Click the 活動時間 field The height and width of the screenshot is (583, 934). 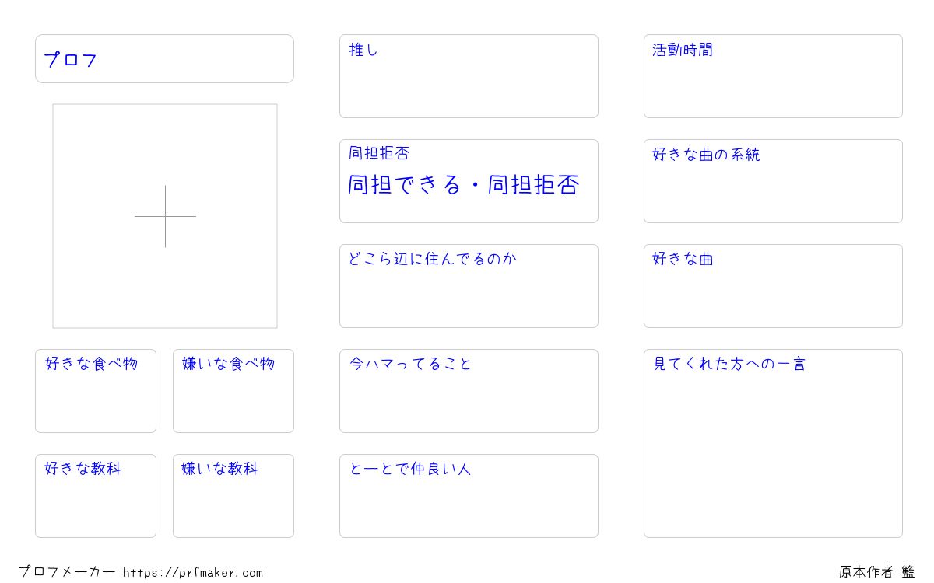773,76
